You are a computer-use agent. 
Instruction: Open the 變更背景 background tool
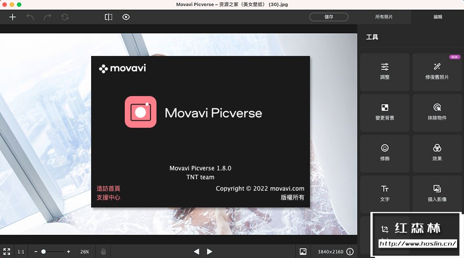pyautogui.click(x=385, y=113)
